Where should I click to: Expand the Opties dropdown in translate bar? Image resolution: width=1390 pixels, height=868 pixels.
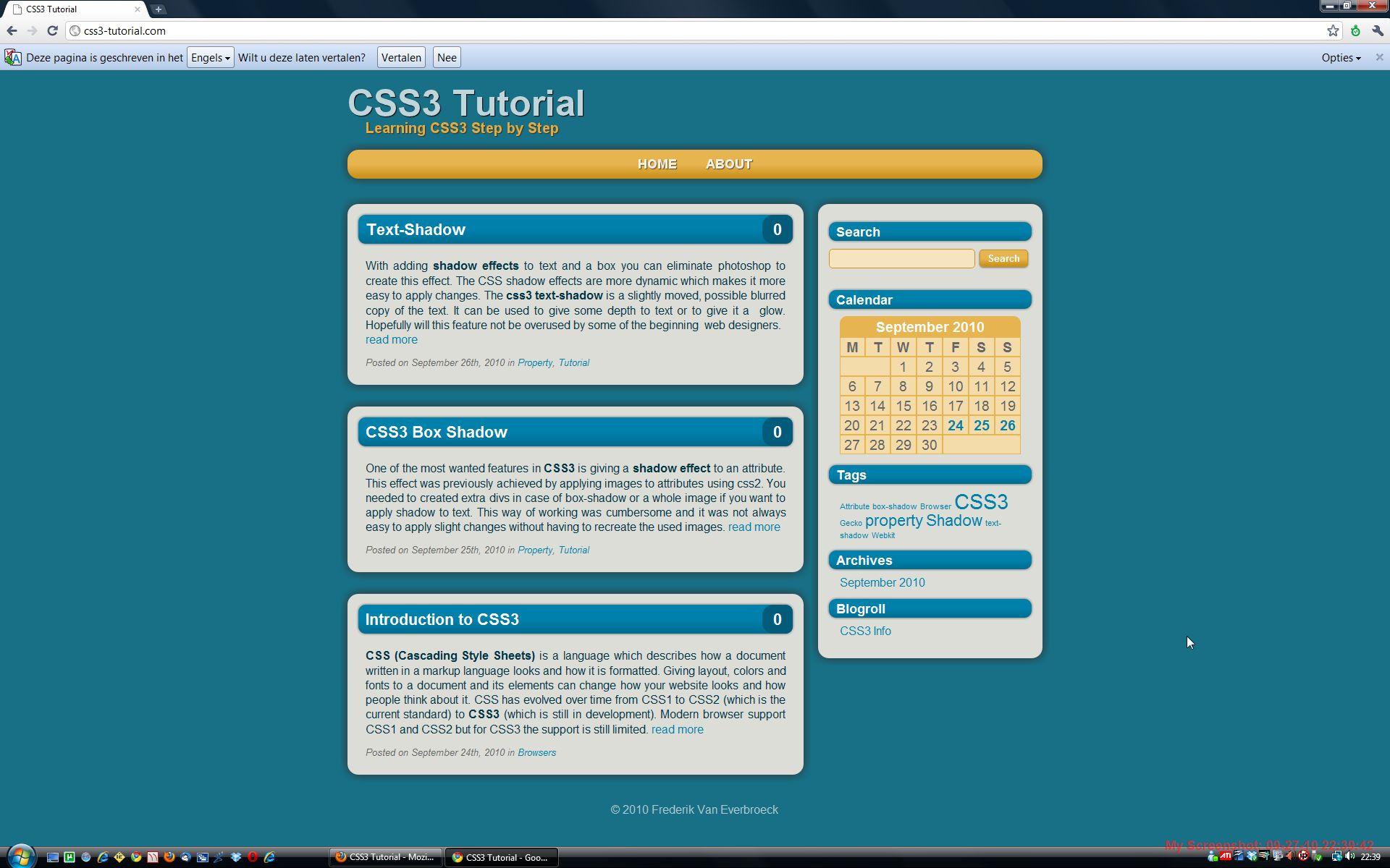[x=1341, y=58]
